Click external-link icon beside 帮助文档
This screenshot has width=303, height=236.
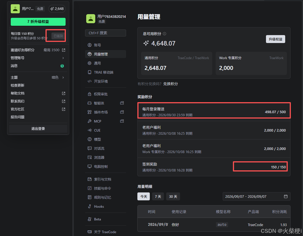pyautogui.click(x=63, y=93)
